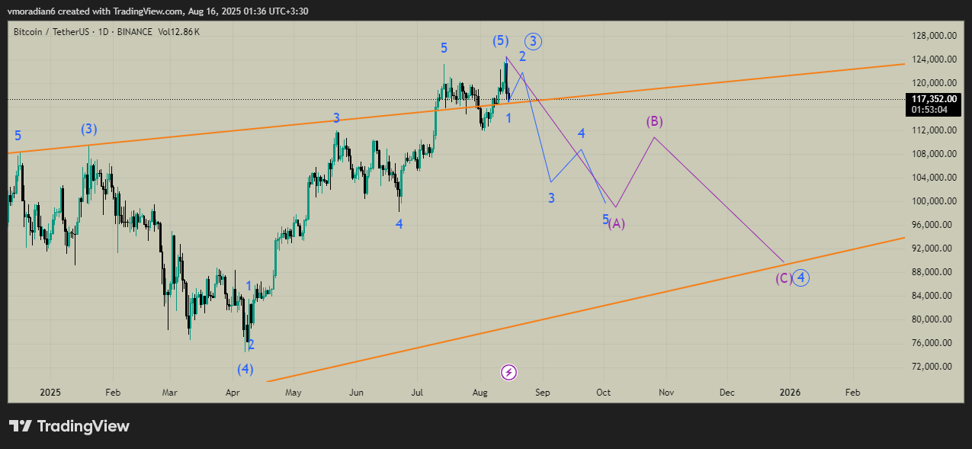Image resolution: width=972 pixels, height=449 pixels.
Task: Click the 2026 time axis label
Action: coord(790,393)
